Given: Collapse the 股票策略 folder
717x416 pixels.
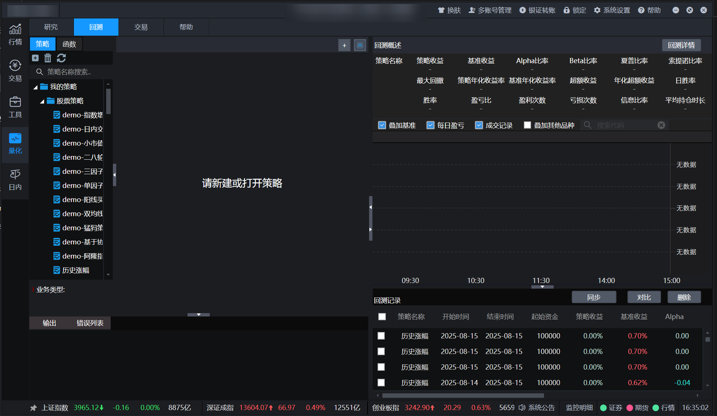Looking at the screenshot, I should click(x=42, y=101).
